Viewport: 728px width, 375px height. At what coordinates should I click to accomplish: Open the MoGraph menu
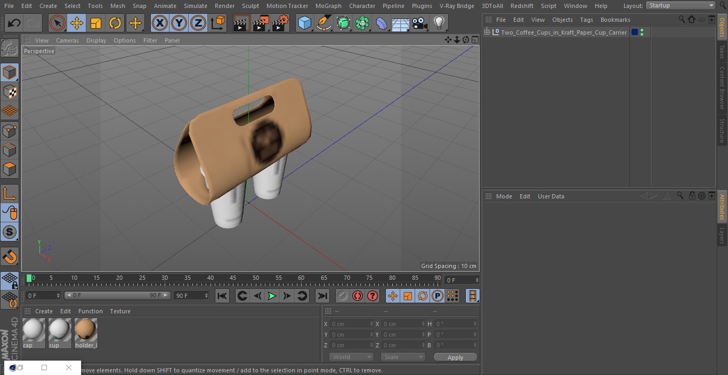[328, 6]
